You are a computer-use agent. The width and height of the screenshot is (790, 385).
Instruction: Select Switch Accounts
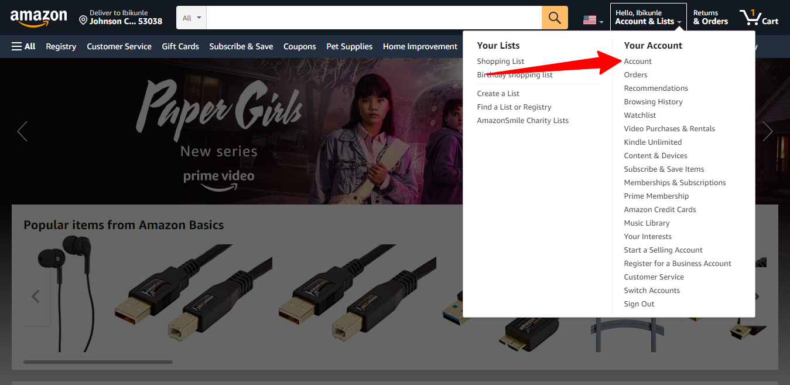click(x=652, y=291)
